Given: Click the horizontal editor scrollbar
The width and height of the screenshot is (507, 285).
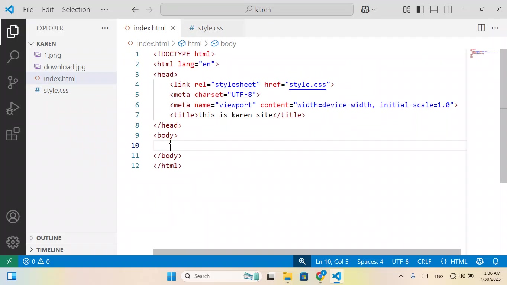Looking at the screenshot, I should click(307, 252).
